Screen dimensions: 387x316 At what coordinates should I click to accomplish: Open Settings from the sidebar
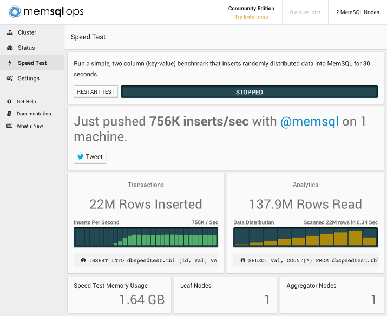(x=32, y=78)
